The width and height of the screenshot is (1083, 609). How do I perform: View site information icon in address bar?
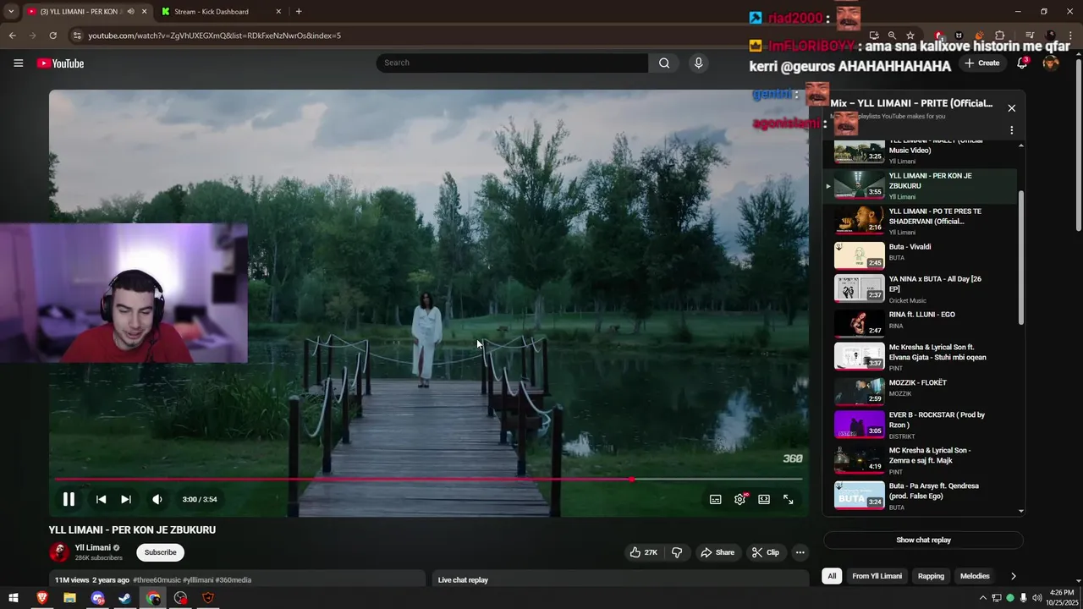(x=77, y=36)
